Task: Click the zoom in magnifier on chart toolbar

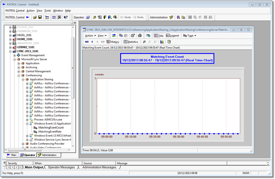Action: 144,42
